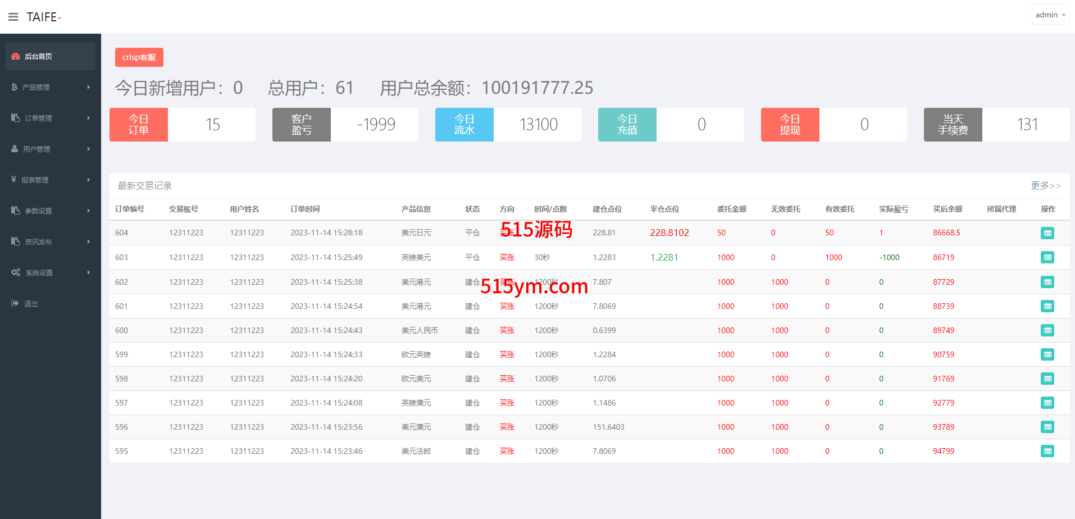
Task: Expand the 产品管理 submenu arrow
Action: click(89, 87)
